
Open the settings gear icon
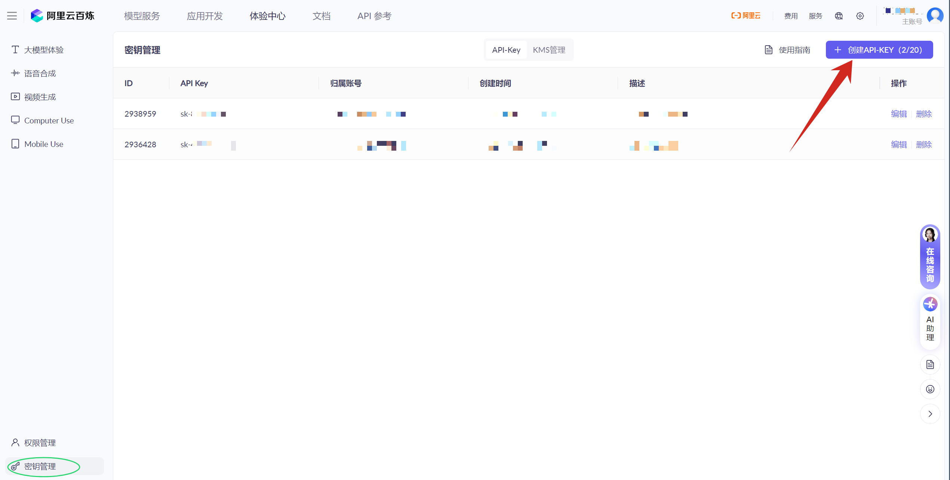(860, 16)
